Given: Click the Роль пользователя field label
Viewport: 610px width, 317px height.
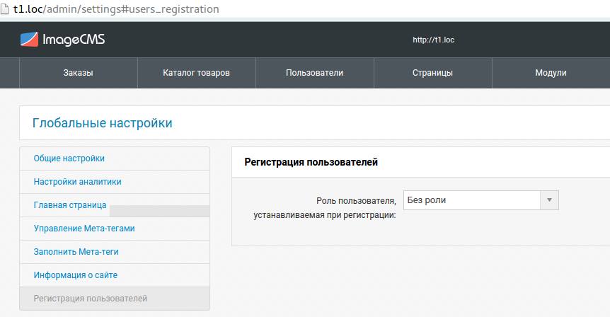Looking at the screenshot, I should (325, 208).
